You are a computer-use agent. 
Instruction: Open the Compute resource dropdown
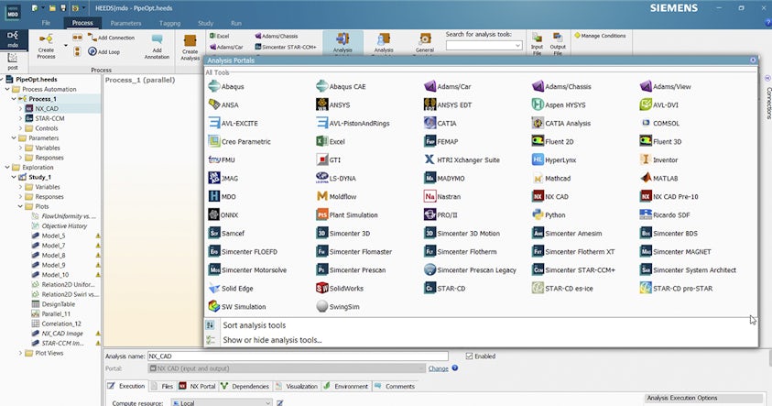pyautogui.click(x=267, y=402)
